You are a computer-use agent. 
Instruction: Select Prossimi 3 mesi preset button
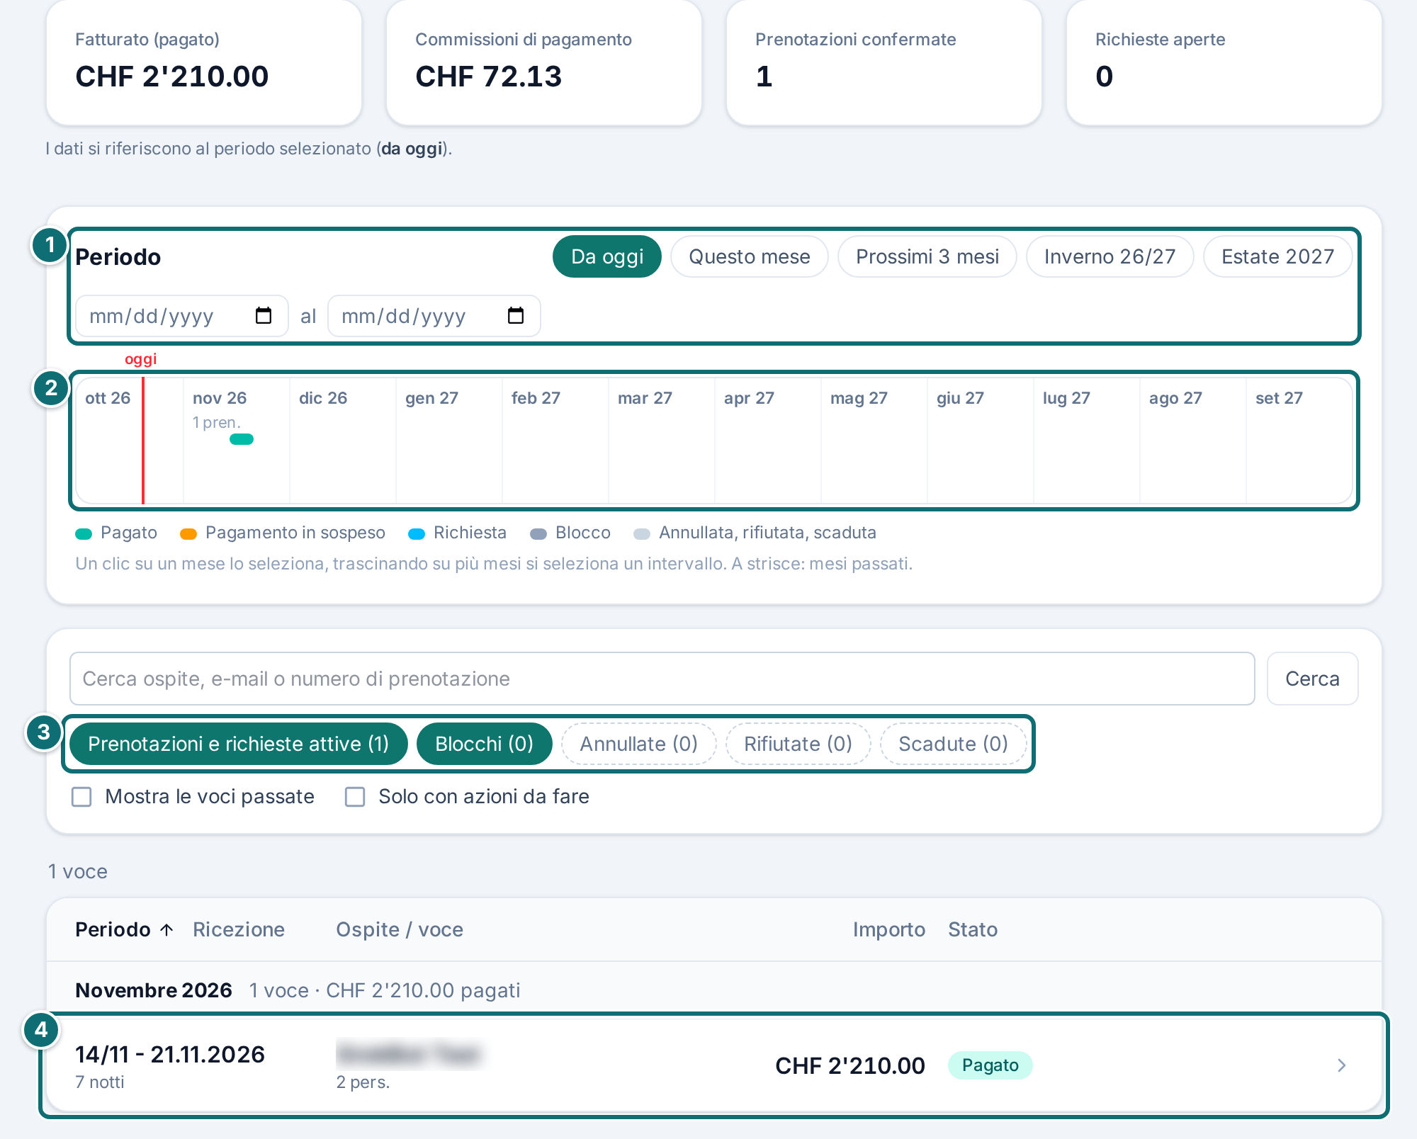(927, 256)
